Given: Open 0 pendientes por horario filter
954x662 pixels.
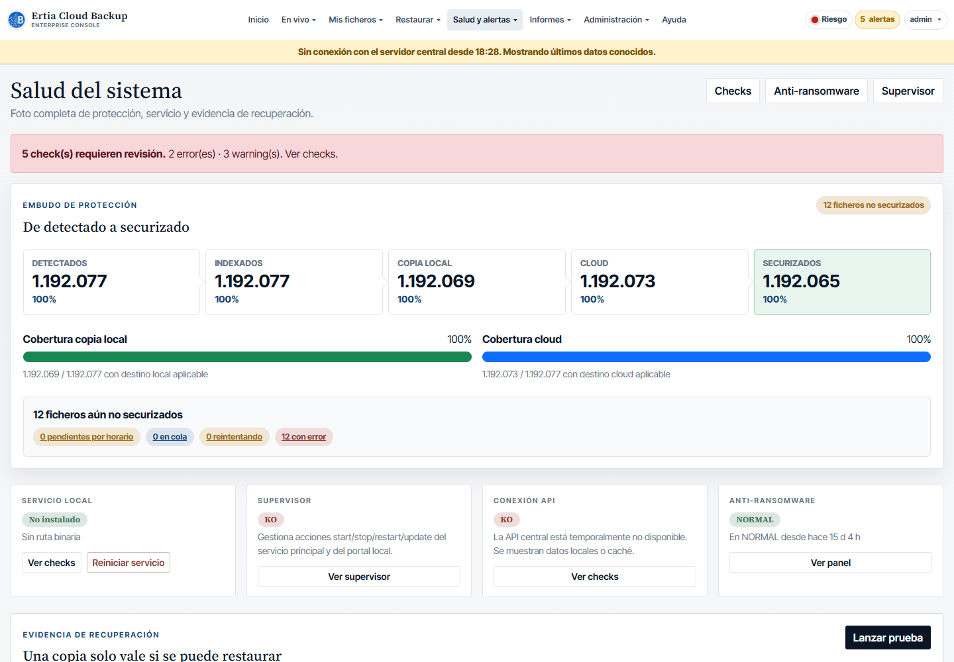Looking at the screenshot, I should [x=87, y=437].
